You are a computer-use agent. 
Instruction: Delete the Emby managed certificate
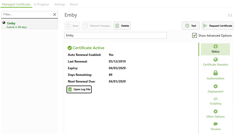[122, 26]
